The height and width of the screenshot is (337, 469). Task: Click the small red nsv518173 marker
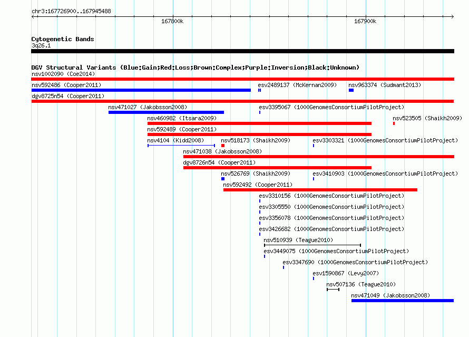pos(223,146)
